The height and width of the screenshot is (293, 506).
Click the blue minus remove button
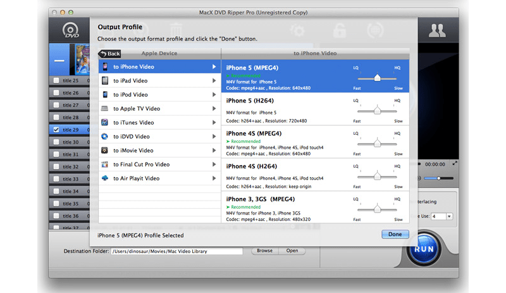click(x=59, y=60)
